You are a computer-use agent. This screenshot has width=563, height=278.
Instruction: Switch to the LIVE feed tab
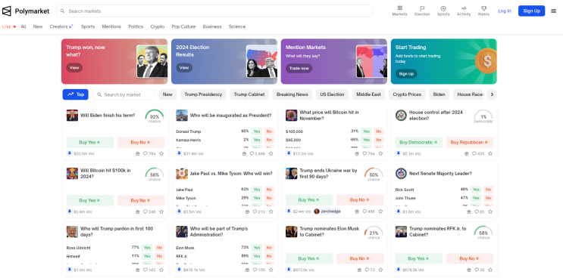9,26
